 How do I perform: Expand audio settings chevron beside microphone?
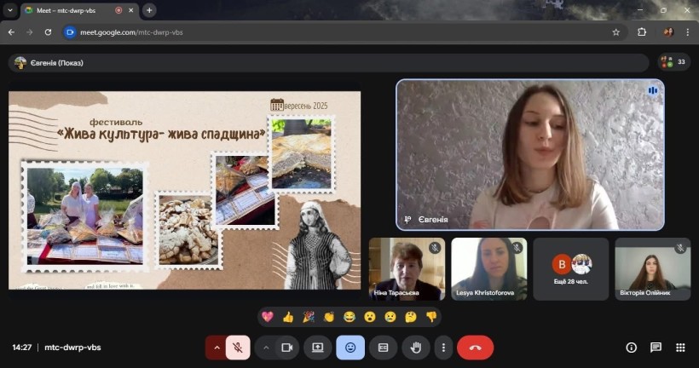point(217,348)
